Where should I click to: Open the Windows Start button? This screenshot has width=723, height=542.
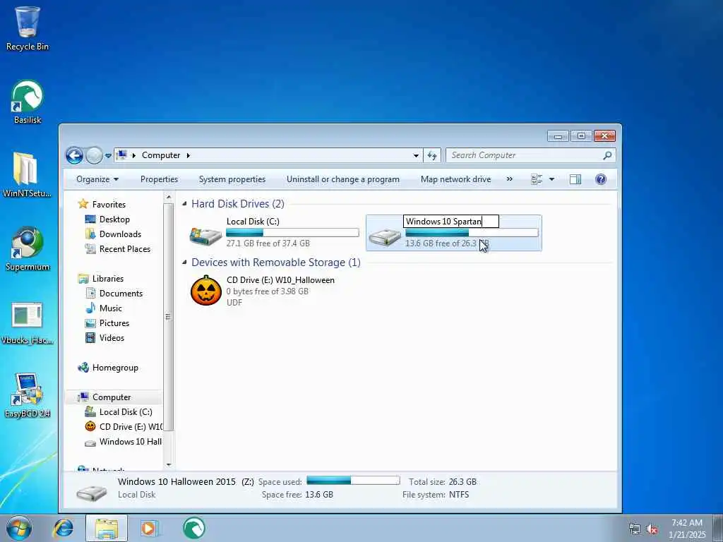[19, 528]
